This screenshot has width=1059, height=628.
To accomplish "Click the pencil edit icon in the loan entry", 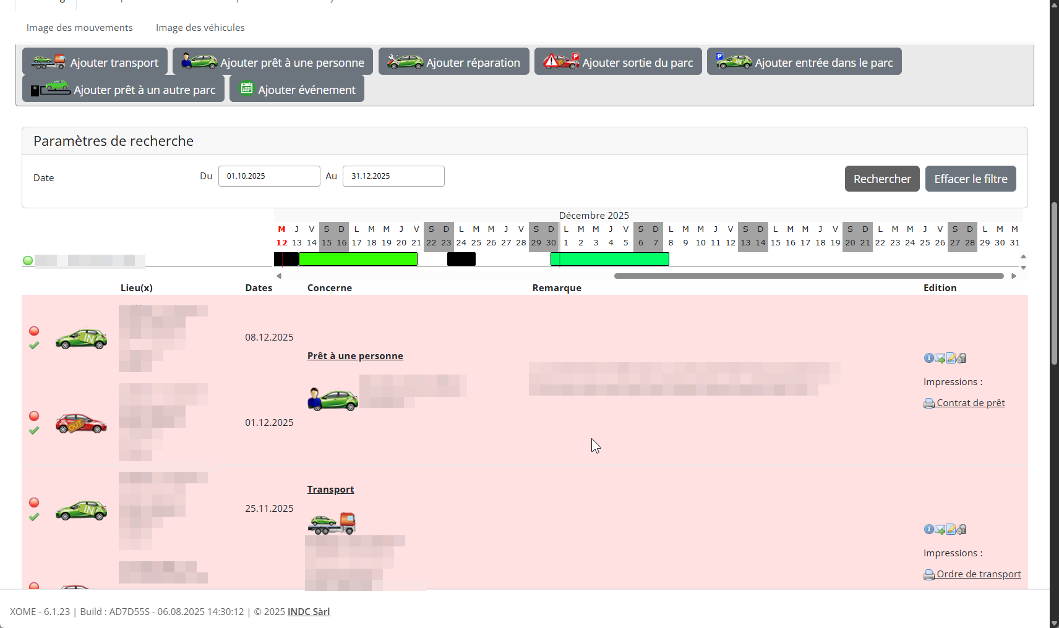I will [951, 358].
